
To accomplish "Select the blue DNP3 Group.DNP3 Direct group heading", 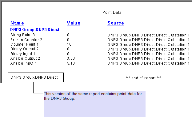I will 35,30.
